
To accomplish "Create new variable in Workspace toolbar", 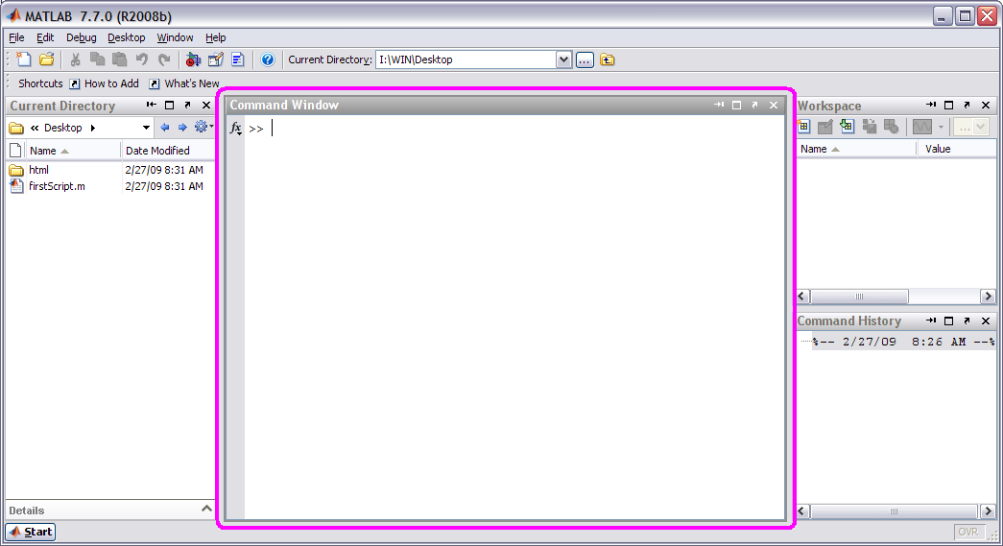I will (803, 127).
